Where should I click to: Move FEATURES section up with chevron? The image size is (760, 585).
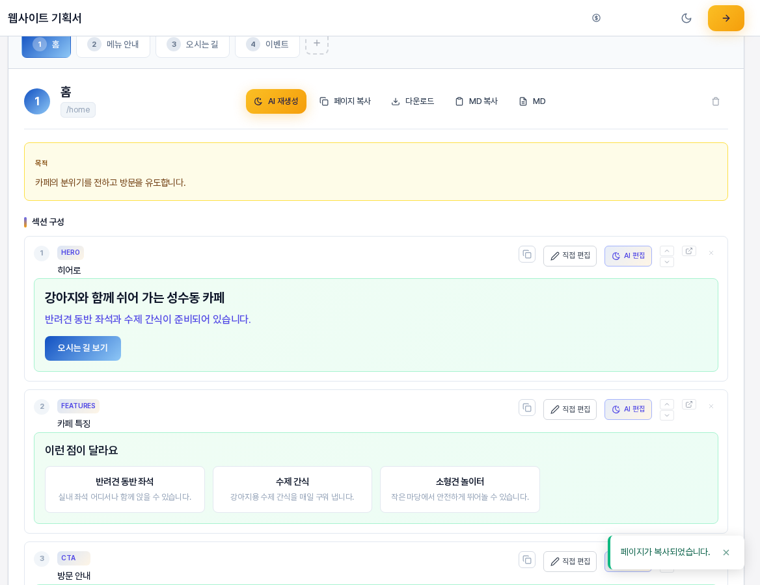click(667, 404)
